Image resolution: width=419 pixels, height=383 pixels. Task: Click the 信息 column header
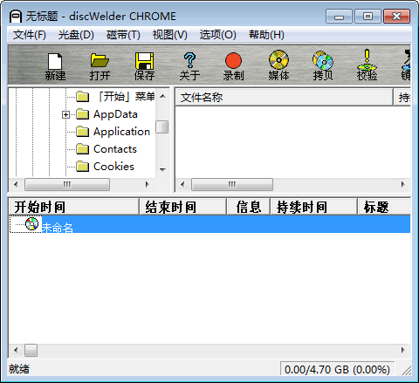(249, 207)
